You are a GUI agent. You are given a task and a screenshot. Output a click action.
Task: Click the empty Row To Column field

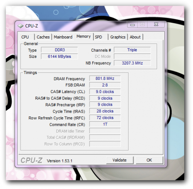point(105,144)
